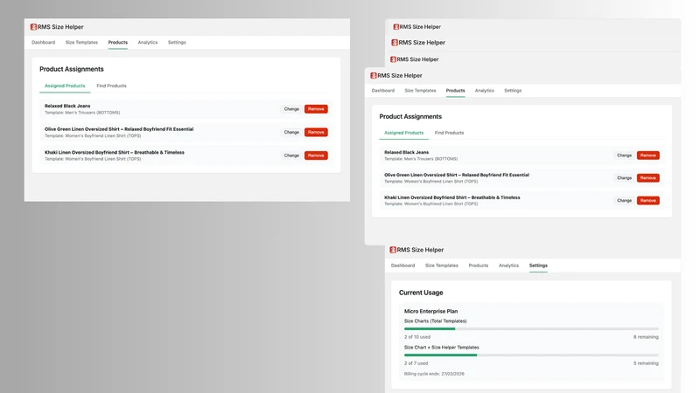Screen dimensions: 700x393
Task: Remove Khaki Linen Shirt in left window
Action: 316,155
